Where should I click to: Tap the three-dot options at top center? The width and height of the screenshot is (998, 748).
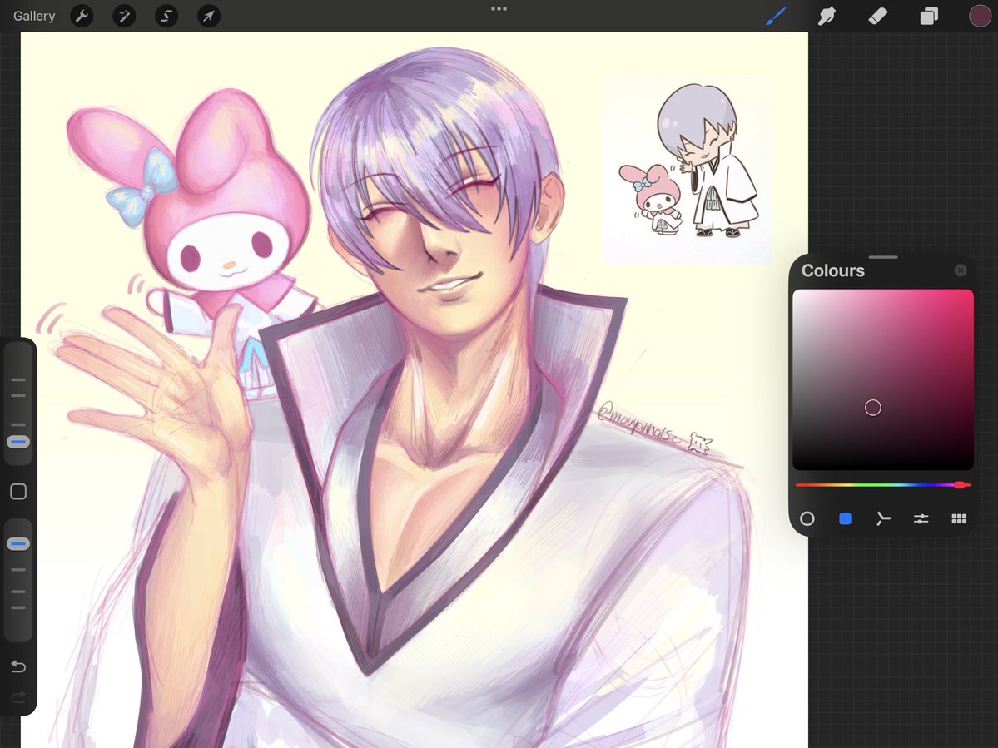coord(499,9)
